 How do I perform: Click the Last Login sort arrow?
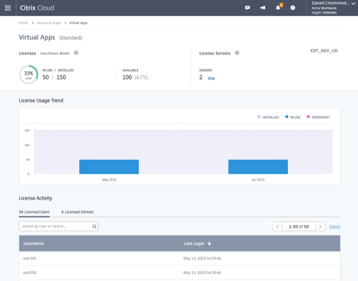[x=209, y=244]
